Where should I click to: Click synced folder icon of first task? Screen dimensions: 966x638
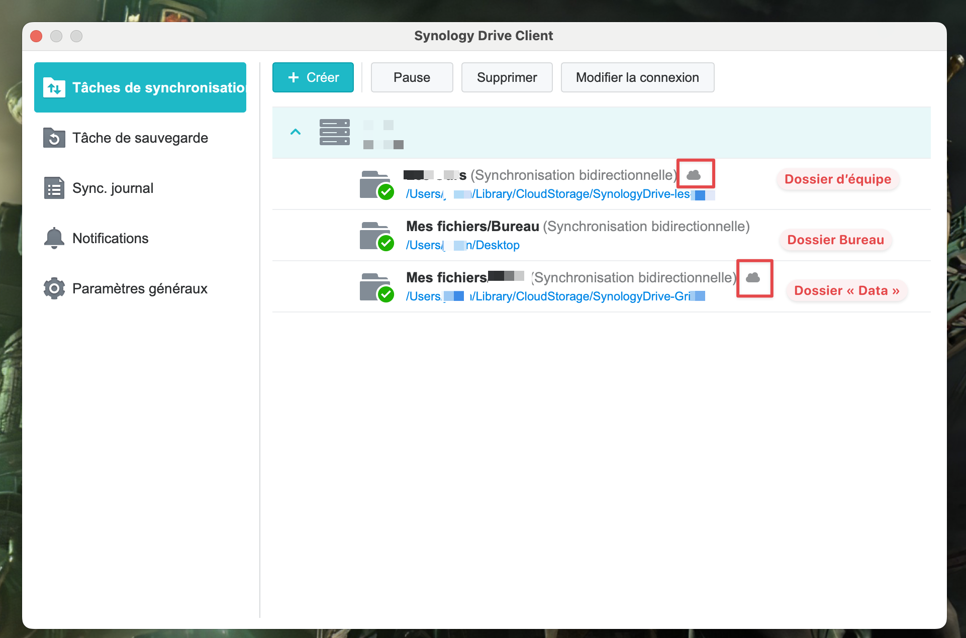click(375, 184)
